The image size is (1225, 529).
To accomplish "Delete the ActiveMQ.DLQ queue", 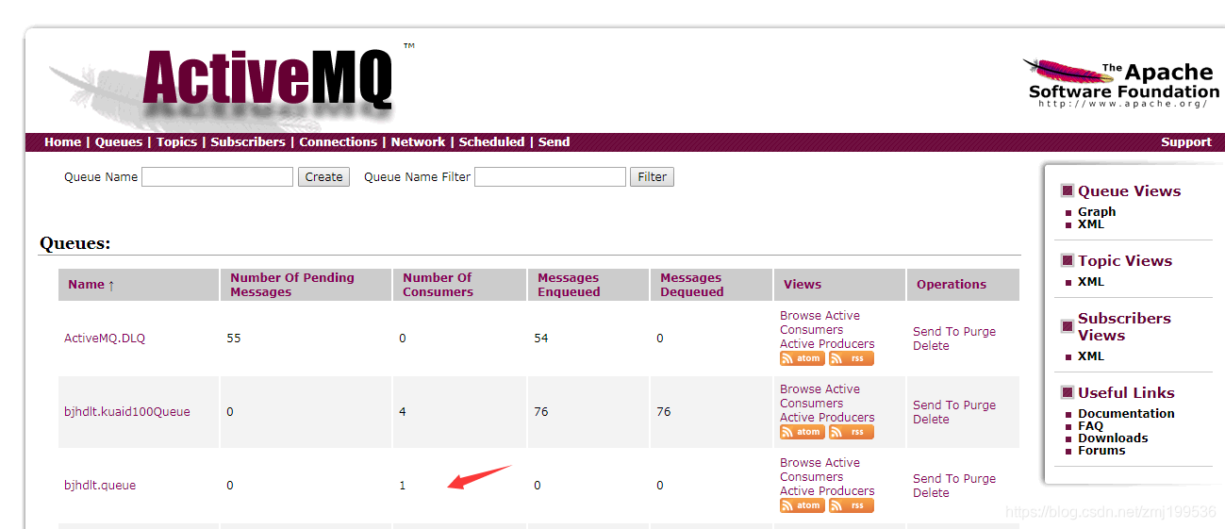I will [931, 346].
